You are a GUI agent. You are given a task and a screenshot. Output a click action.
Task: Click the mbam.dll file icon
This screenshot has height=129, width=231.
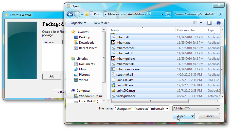(x=113, y=37)
